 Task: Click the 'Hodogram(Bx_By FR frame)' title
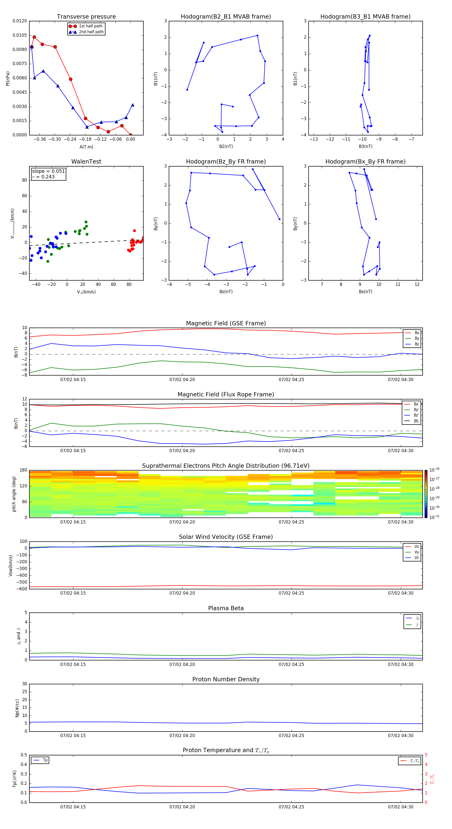tap(365, 162)
